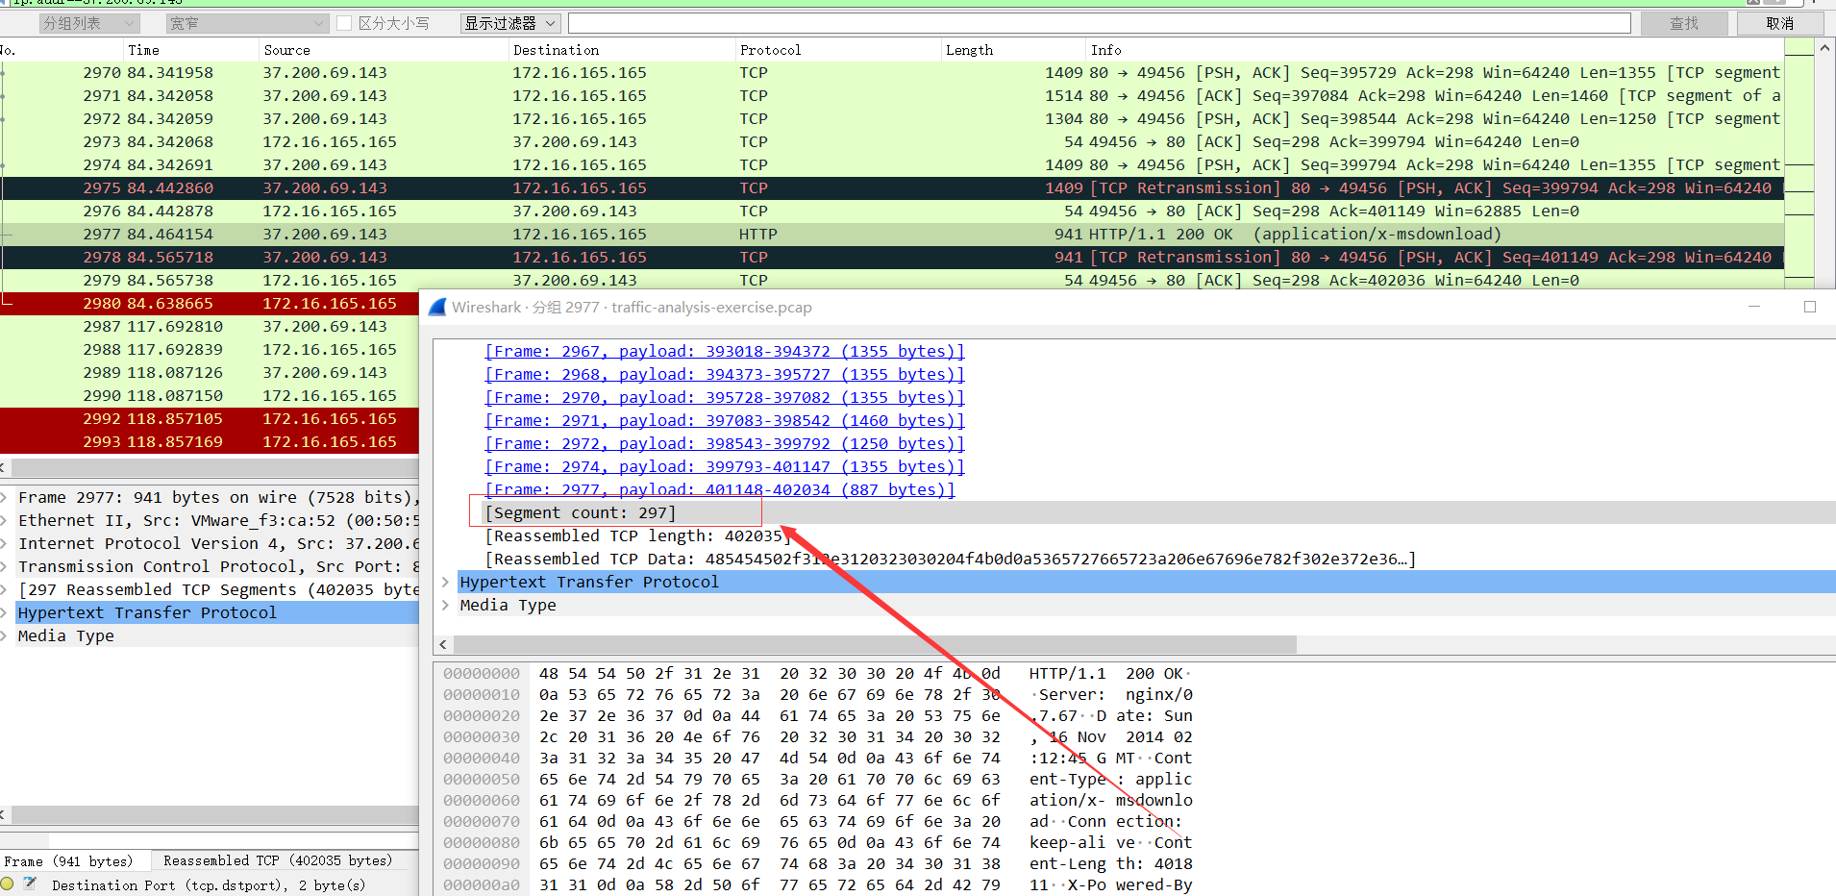Viewport: 1836px width, 896px height.
Task: Select the Segment count: 297 line
Action: [581, 512]
